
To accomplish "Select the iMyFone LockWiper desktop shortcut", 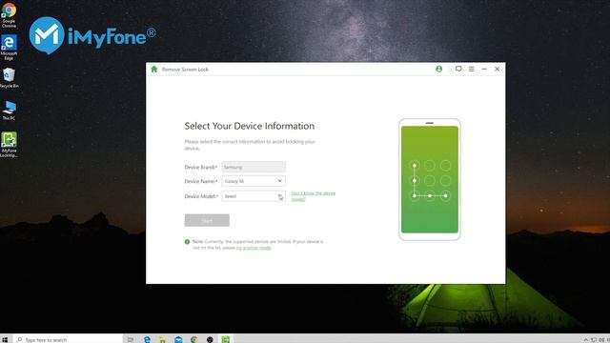I will [9, 145].
